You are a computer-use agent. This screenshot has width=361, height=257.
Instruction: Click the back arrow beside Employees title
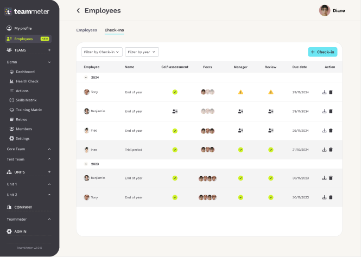pos(78,11)
